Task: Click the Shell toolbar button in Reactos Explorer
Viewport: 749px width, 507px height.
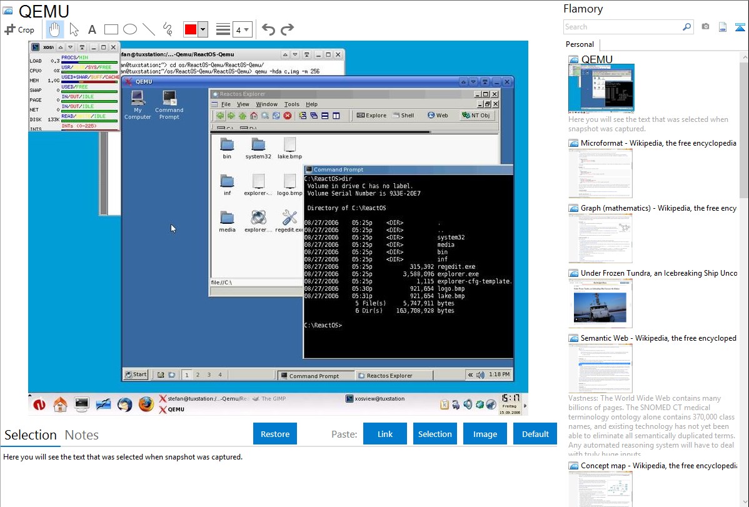Action: (404, 115)
